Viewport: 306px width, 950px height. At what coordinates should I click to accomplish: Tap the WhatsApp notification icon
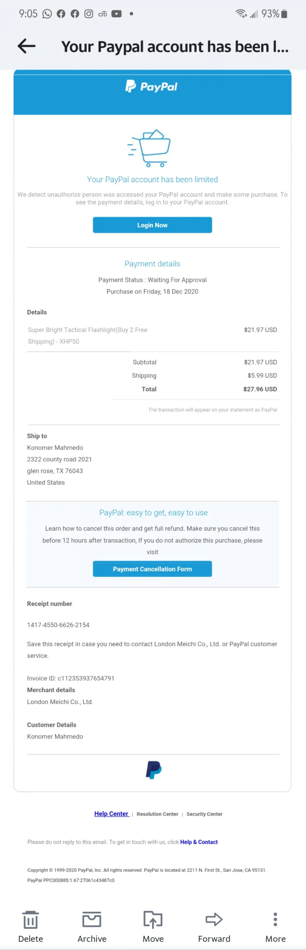coord(47,14)
